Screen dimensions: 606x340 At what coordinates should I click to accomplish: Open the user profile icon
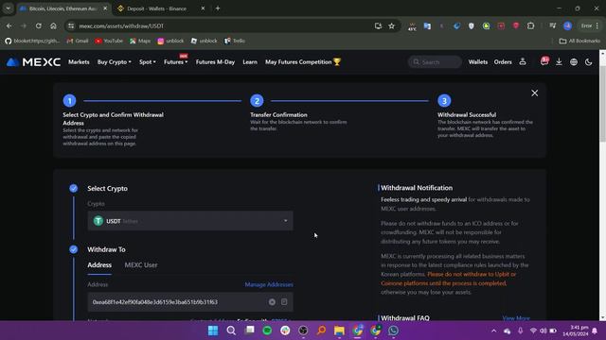click(523, 61)
